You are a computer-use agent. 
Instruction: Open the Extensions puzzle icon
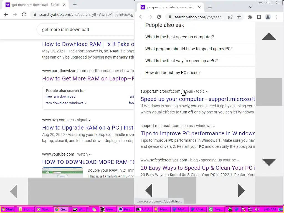tap(250, 17)
